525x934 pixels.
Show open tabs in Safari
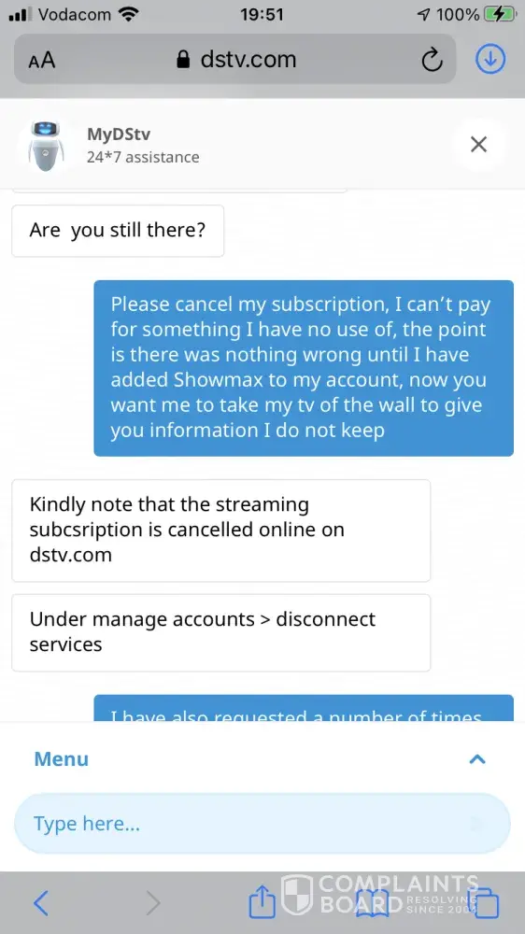click(x=484, y=903)
